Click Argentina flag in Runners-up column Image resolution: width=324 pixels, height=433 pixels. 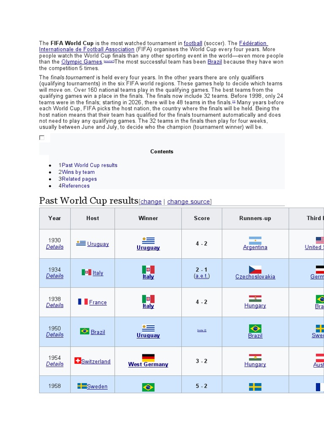pos(255,240)
